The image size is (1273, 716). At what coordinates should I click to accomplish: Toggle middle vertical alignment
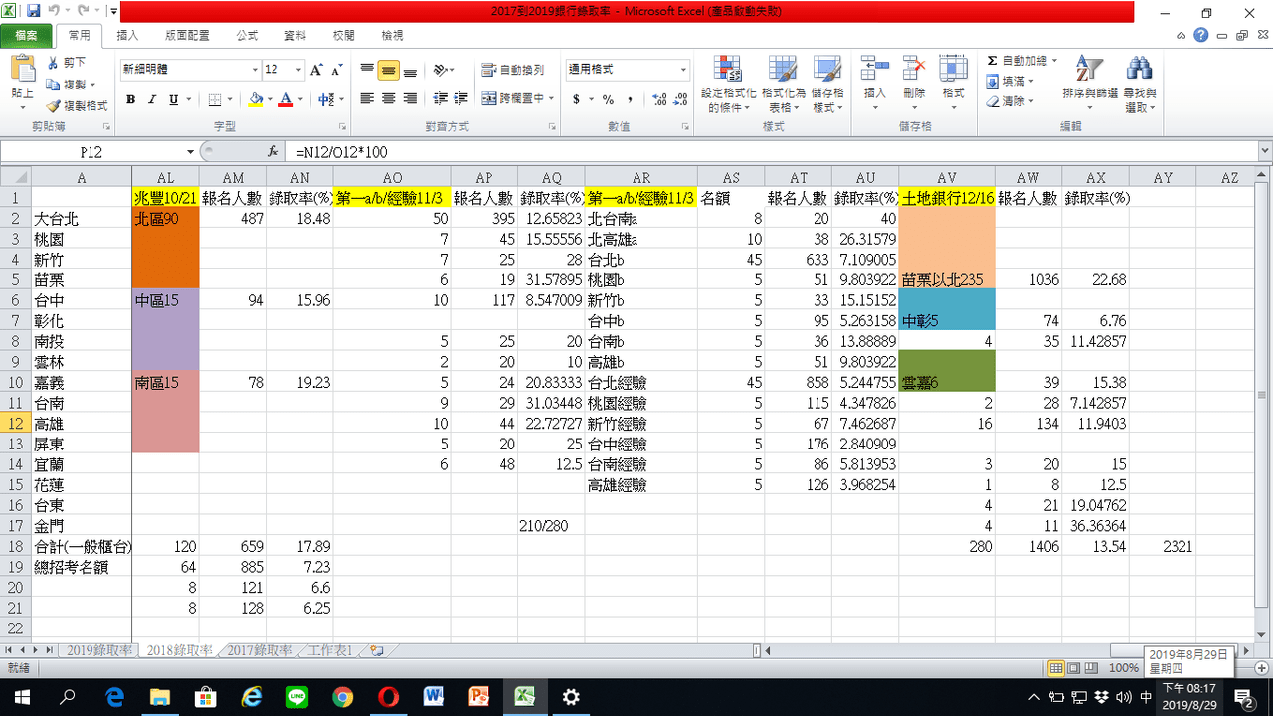tap(388, 70)
